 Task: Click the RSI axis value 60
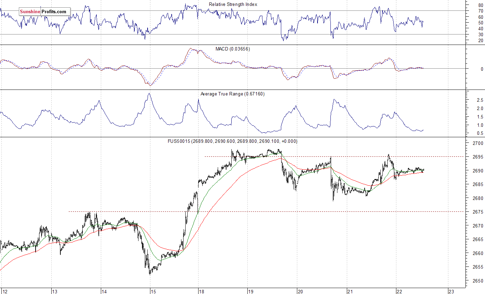481,17
